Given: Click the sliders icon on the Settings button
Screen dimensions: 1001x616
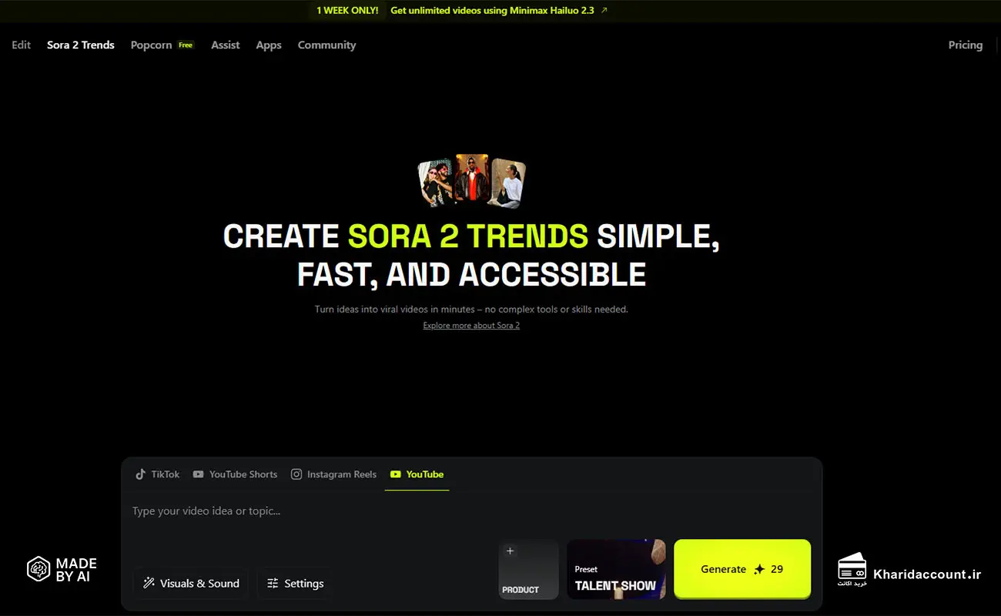Looking at the screenshot, I should coord(272,583).
